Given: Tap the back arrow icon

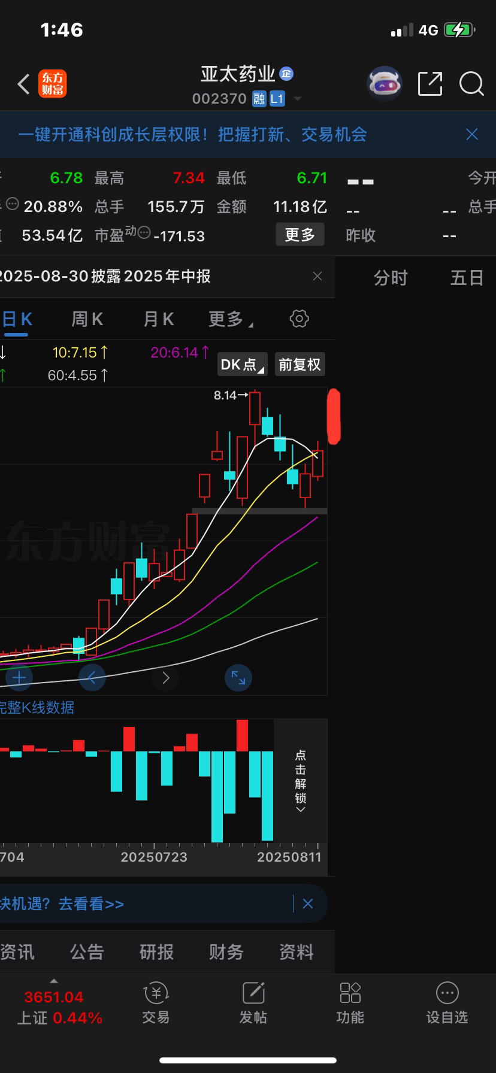Looking at the screenshot, I should (23, 84).
